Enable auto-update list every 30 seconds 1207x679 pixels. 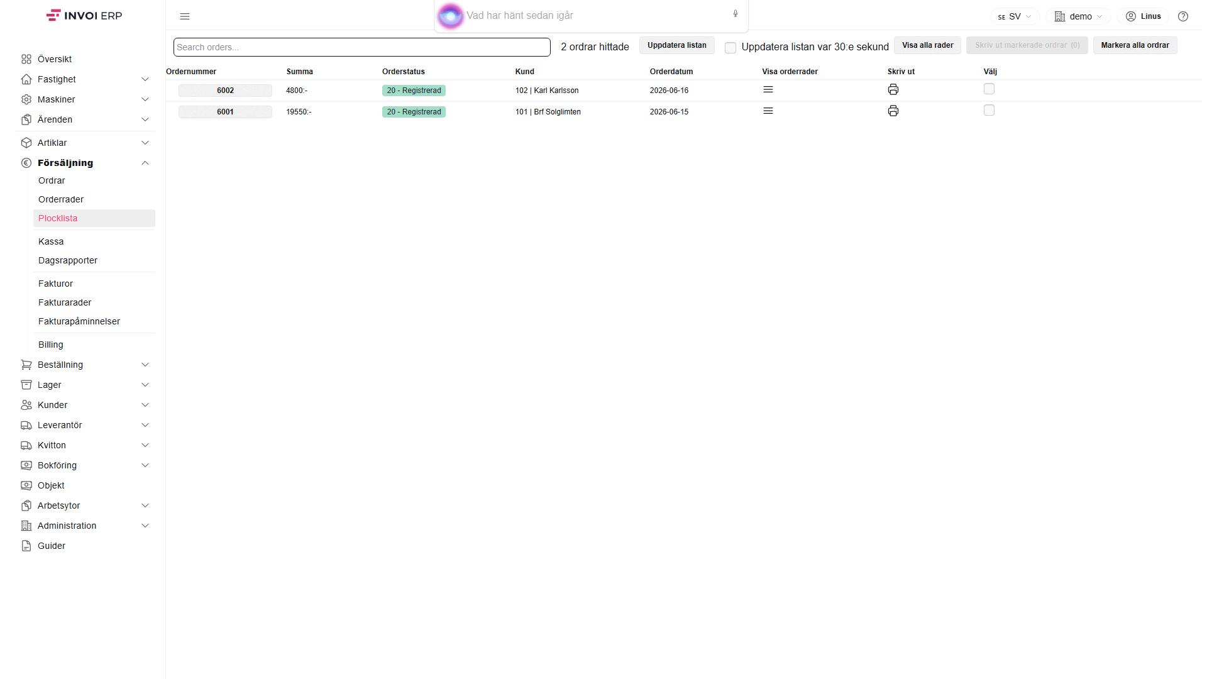(730, 48)
